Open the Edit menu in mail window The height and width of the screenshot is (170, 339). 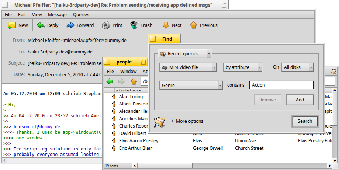click(x=22, y=14)
